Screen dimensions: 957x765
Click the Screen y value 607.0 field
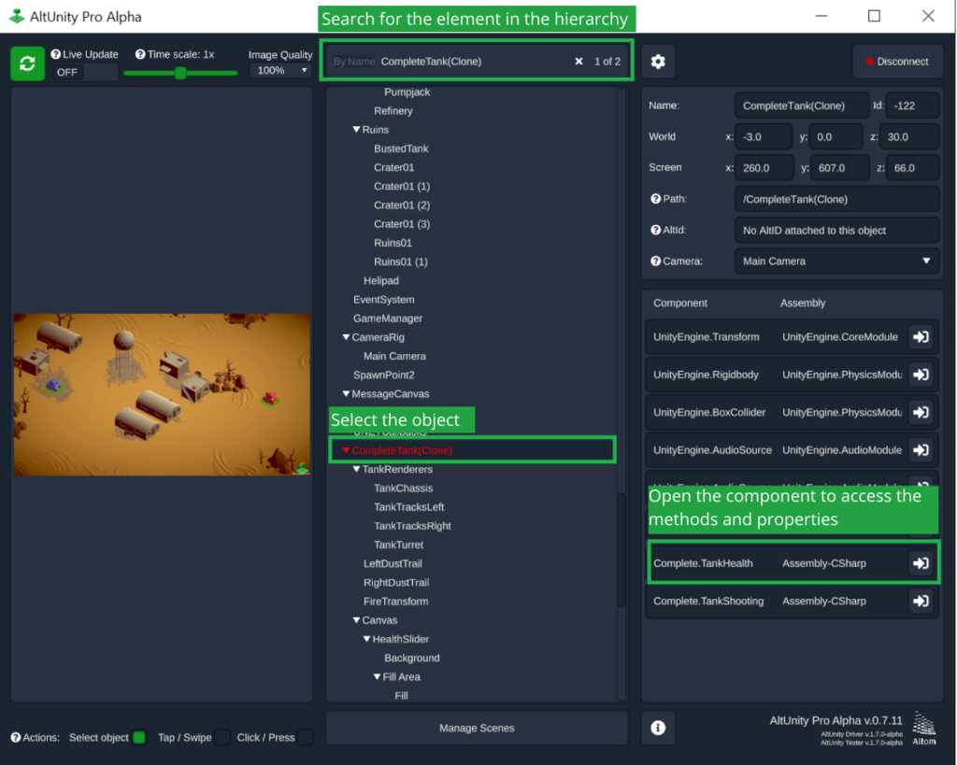839,168
